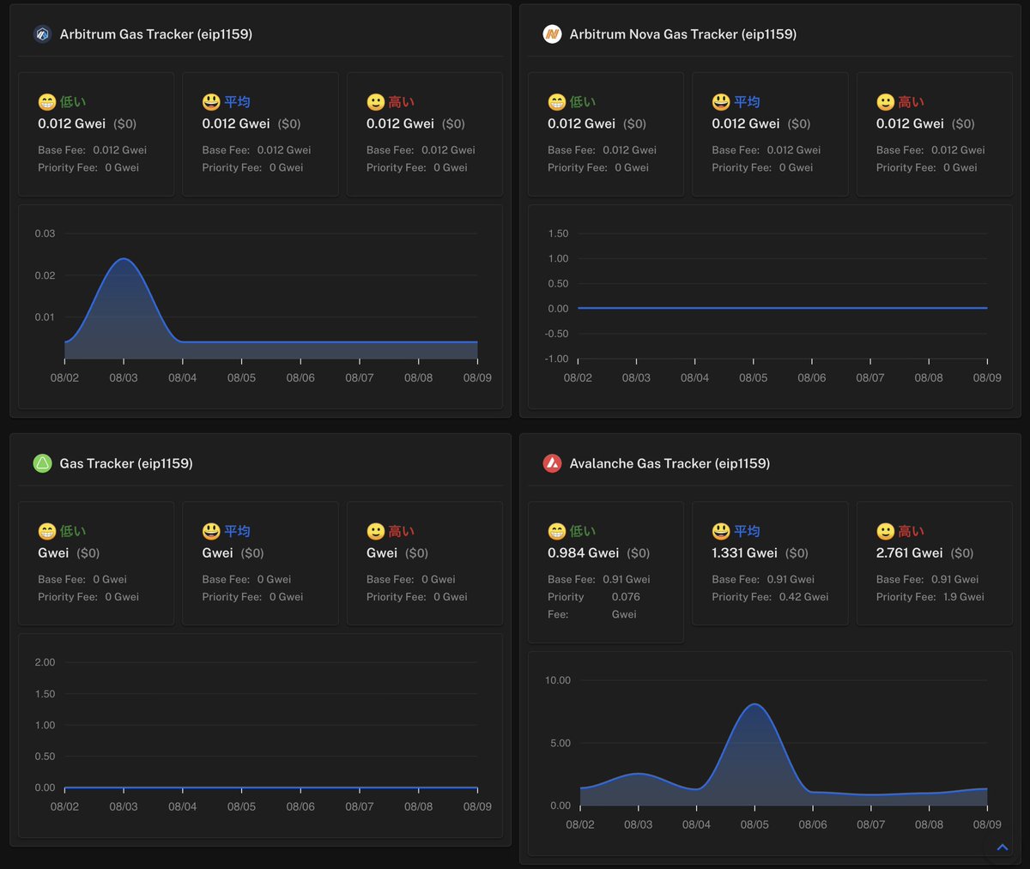1030x869 pixels.
Task: Click the Arbitrum Nova high card 0.012 Gwei price
Action: [910, 124]
